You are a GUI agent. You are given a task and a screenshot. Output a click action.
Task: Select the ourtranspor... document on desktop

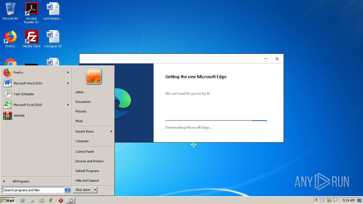click(x=53, y=11)
